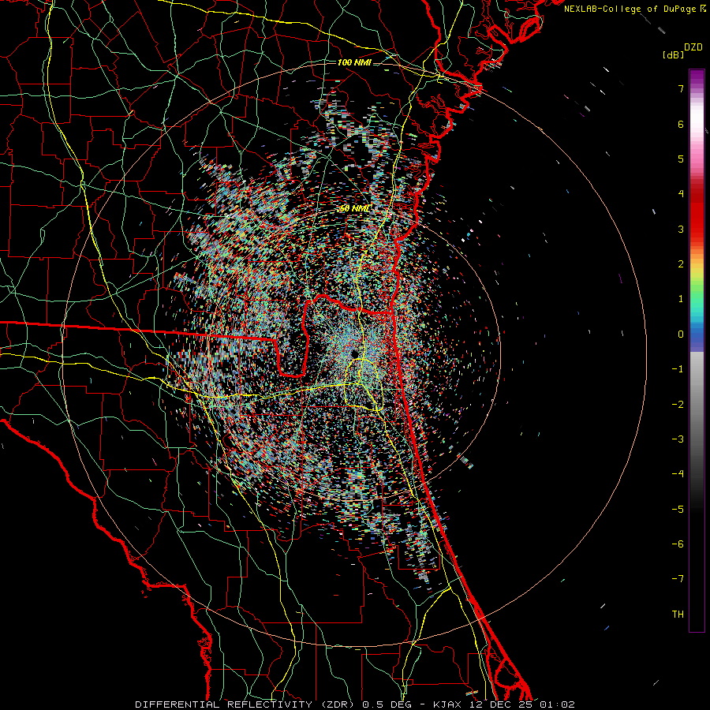The image size is (710, 710).
Task: Select the -1 value on the scale
Action: click(678, 369)
